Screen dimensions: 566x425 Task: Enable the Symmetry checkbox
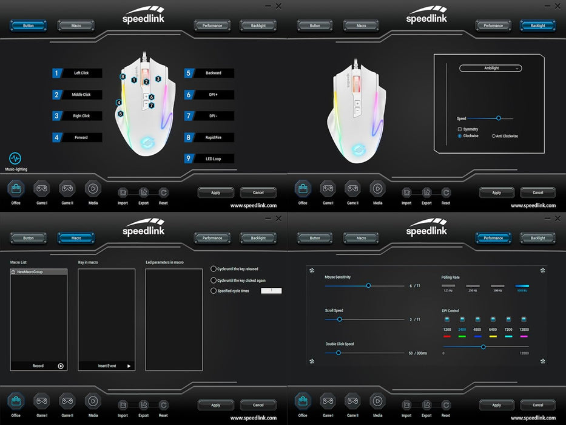[x=459, y=129]
